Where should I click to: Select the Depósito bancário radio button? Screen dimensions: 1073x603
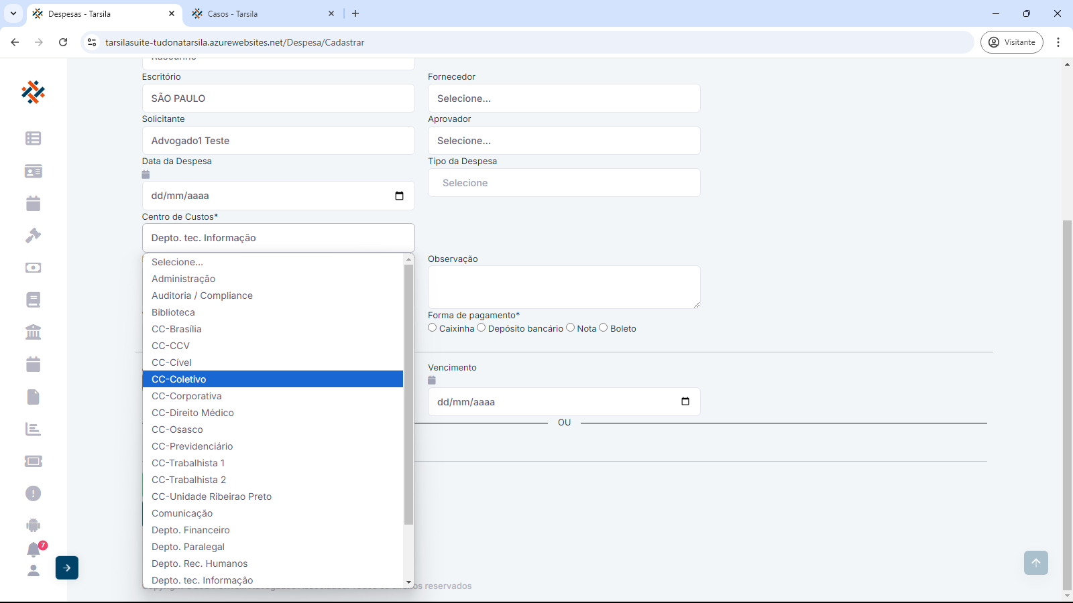coord(481,328)
